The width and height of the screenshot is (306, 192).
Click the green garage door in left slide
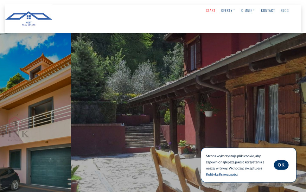coord(51,167)
